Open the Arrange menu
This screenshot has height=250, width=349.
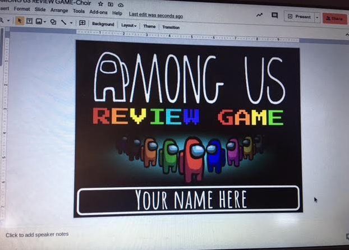coord(59,10)
